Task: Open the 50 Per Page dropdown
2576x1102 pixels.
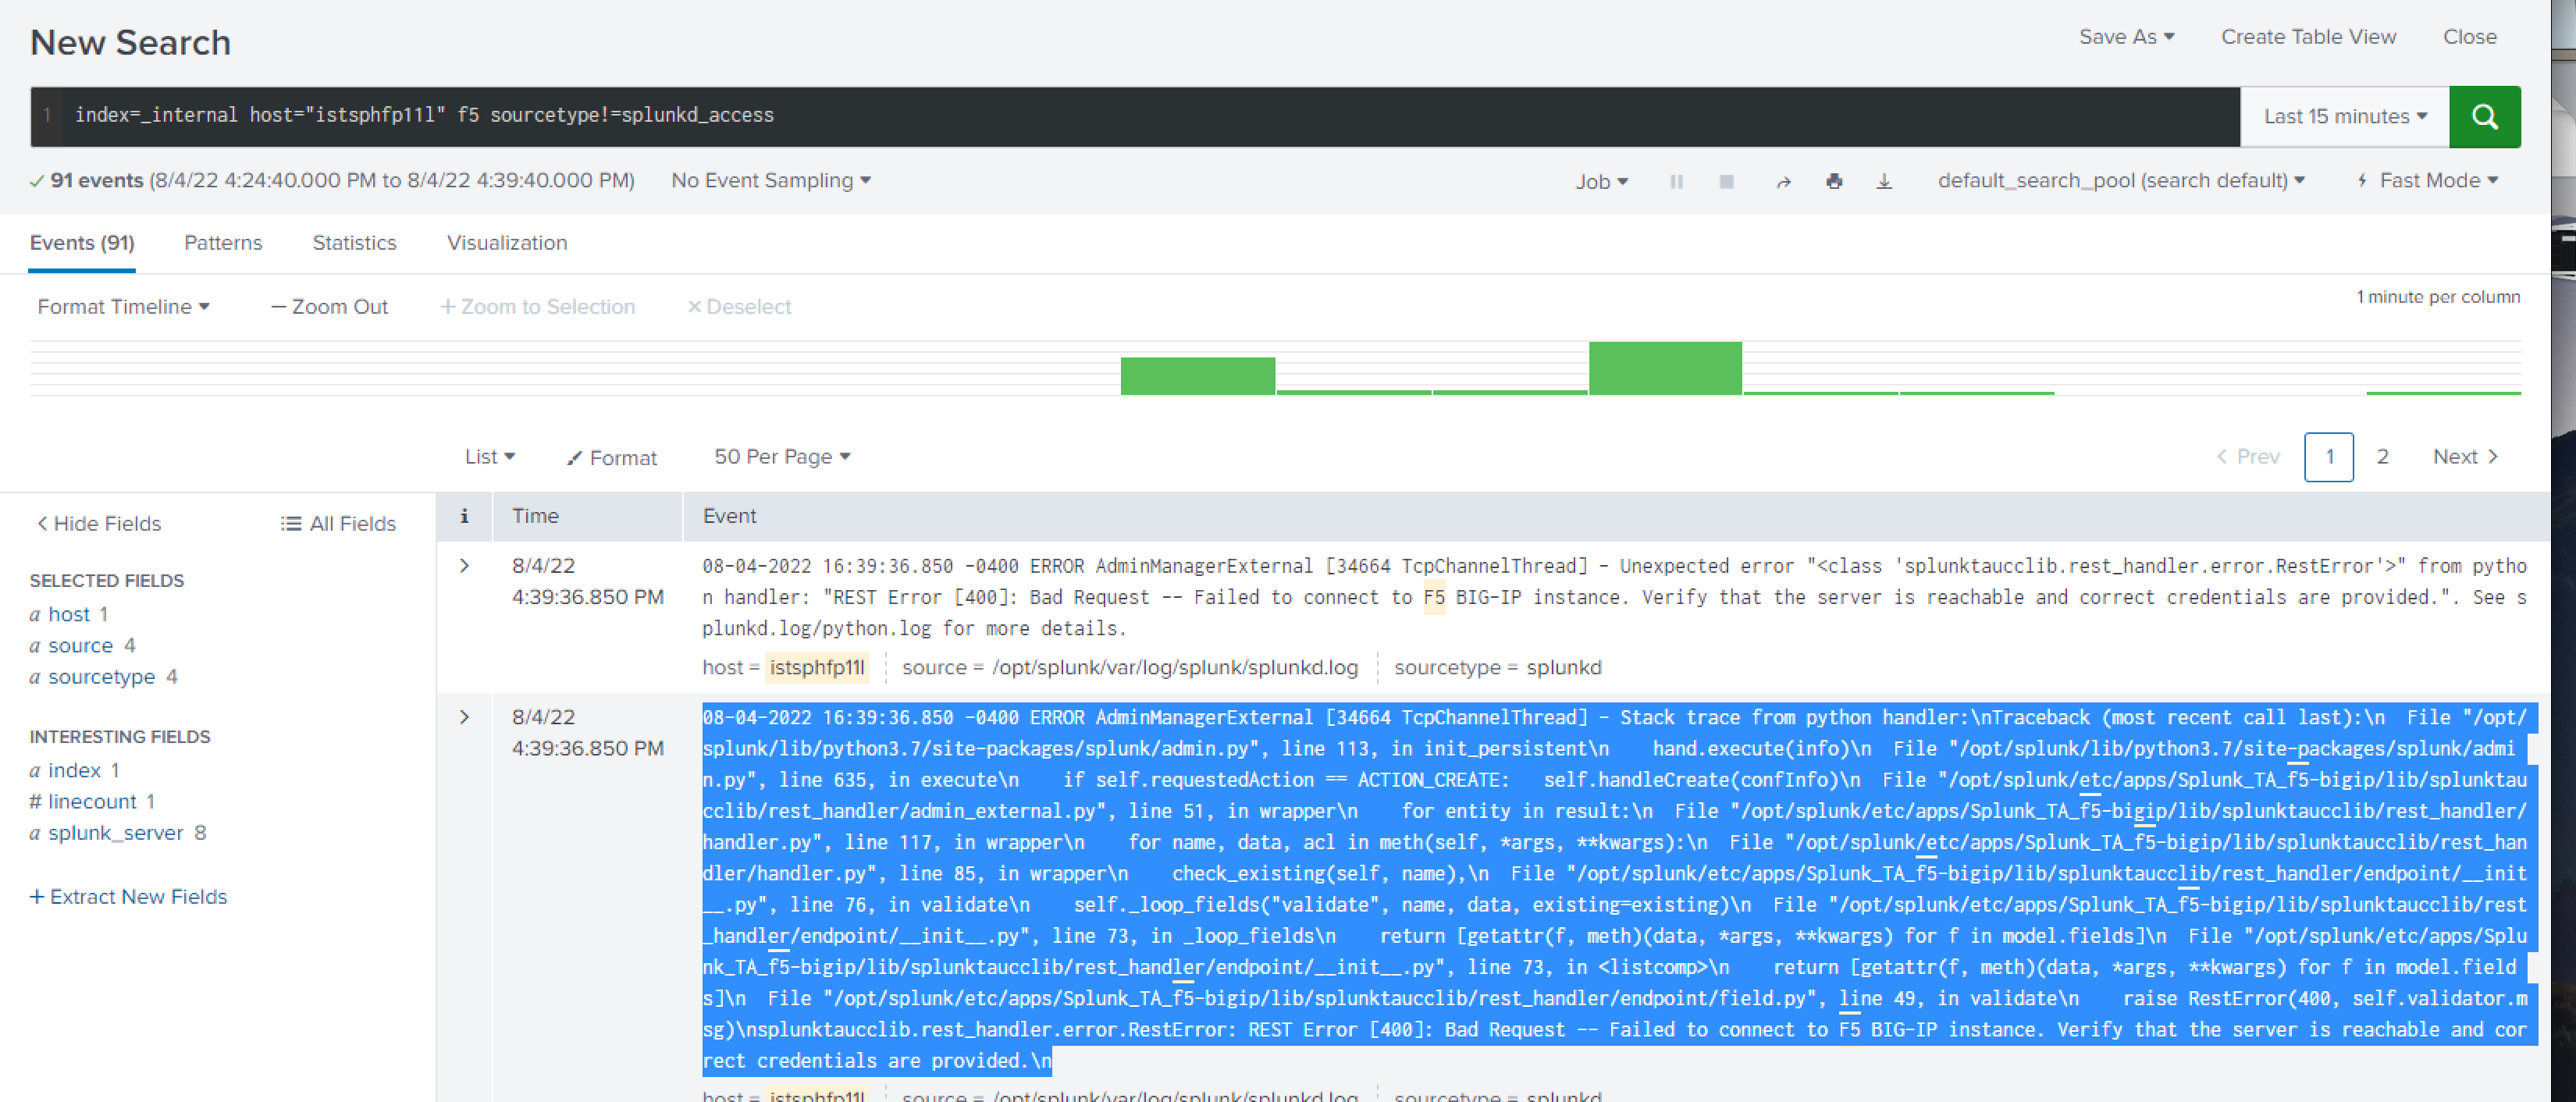Action: tap(782, 457)
